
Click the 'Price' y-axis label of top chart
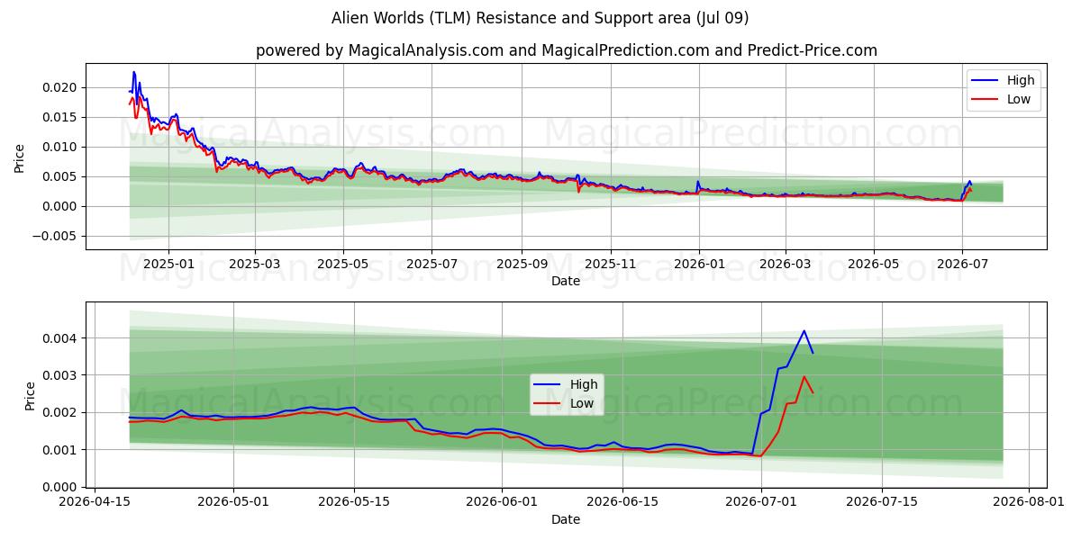(x=20, y=158)
